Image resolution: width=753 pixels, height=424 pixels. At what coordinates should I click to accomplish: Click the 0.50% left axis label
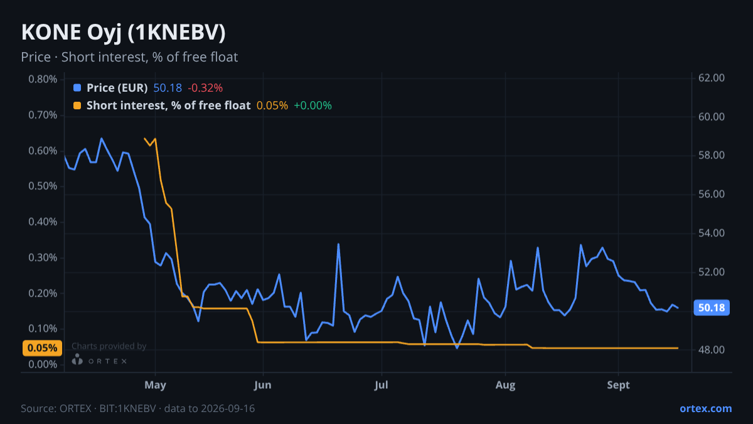click(43, 187)
